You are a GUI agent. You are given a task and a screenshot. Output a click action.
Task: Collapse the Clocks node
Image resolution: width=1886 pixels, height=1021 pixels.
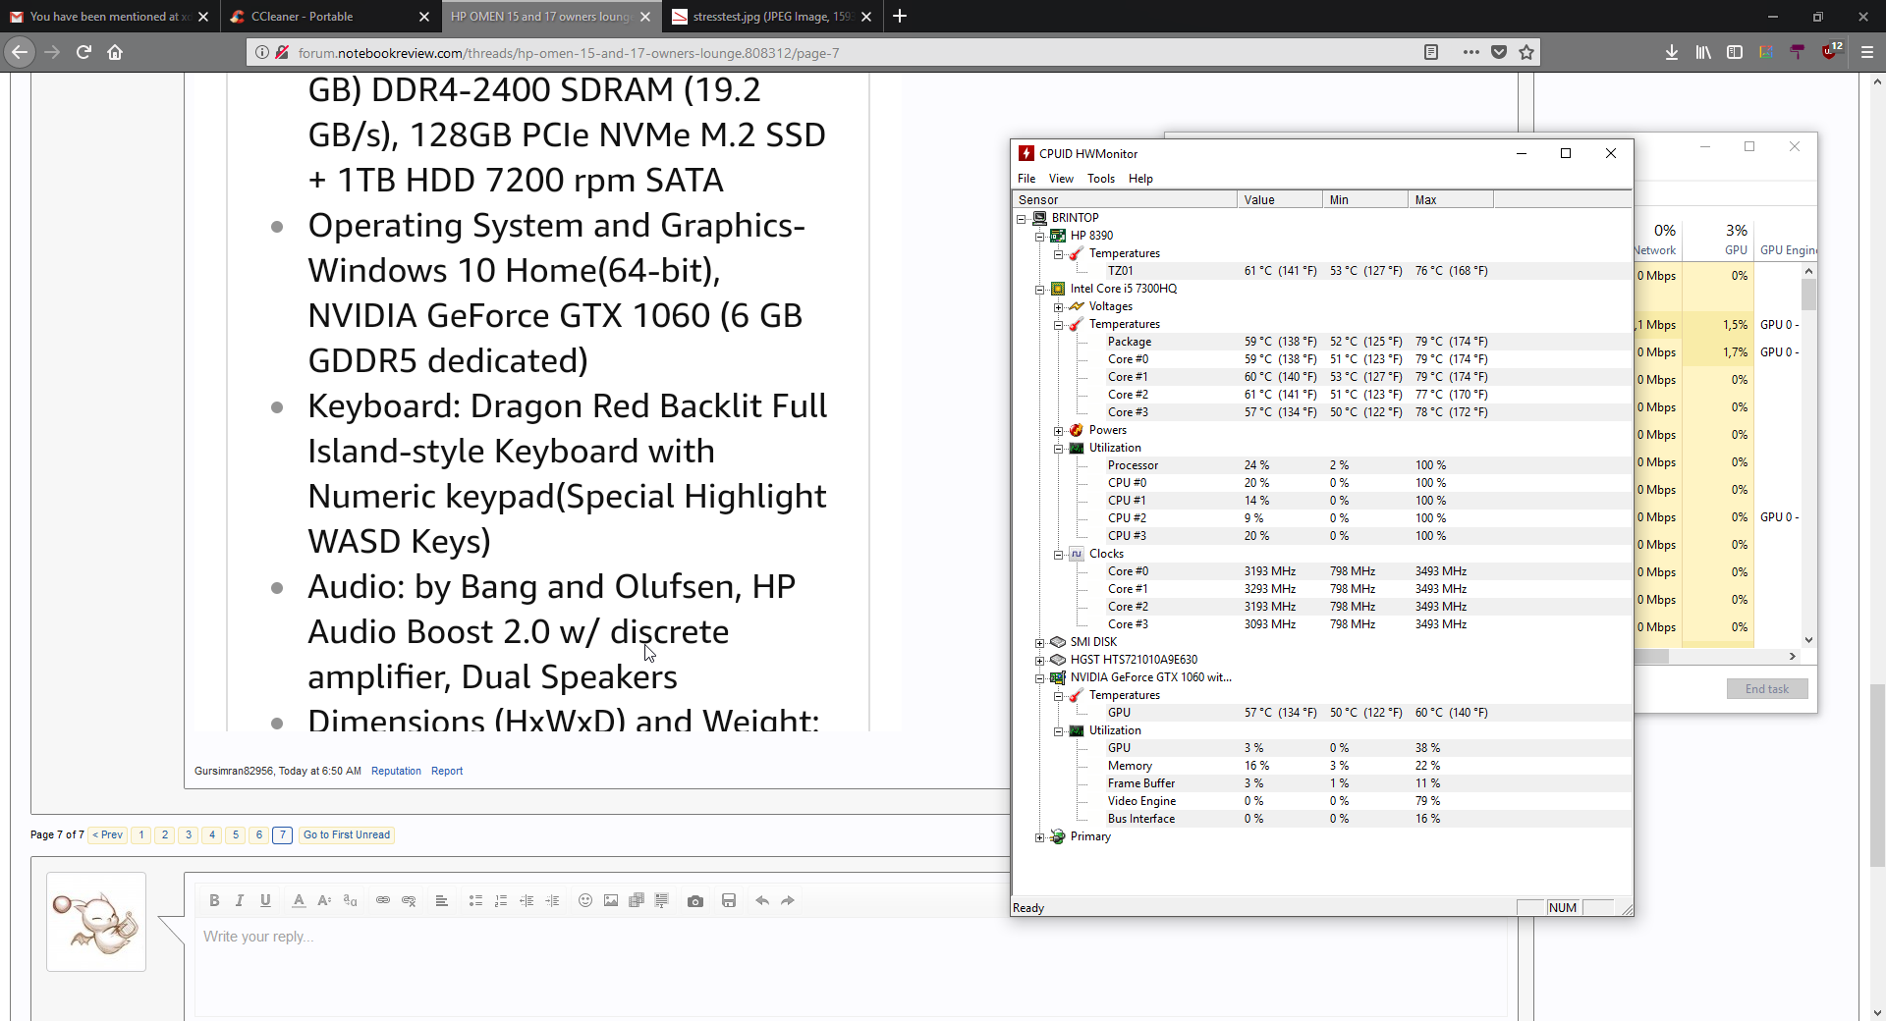1059,555
